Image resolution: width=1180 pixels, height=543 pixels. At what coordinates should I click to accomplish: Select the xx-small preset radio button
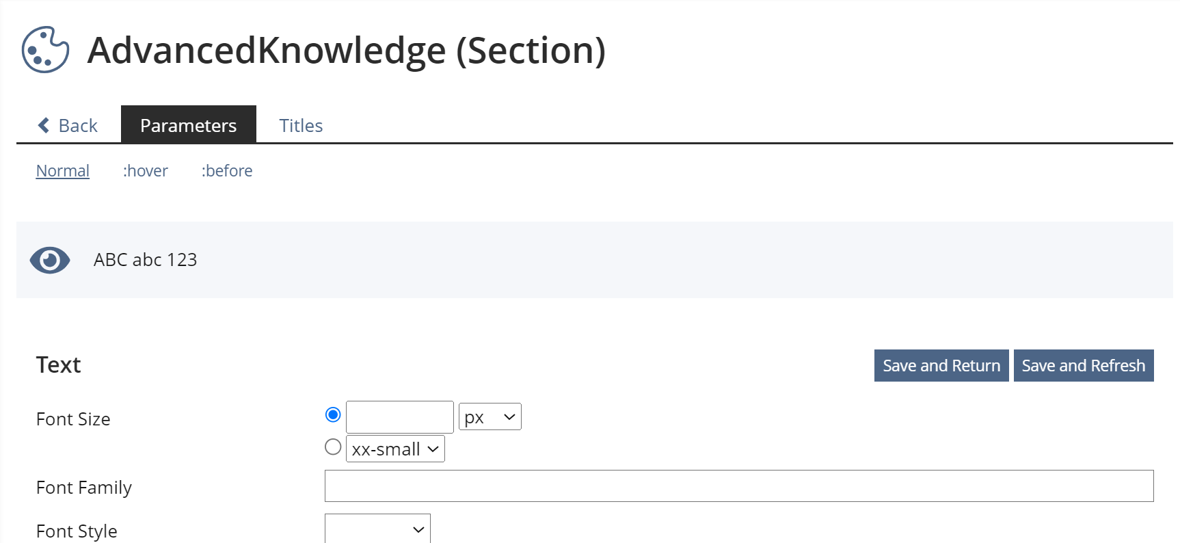[x=333, y=447]
